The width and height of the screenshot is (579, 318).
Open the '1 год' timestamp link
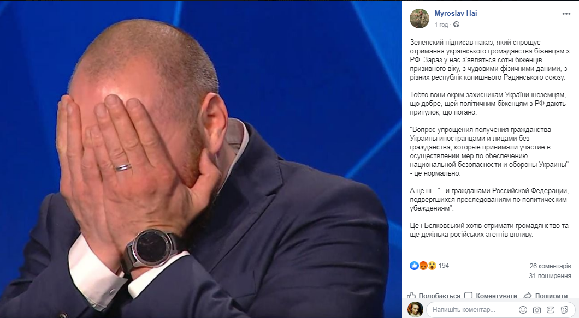tap(441, 25)
